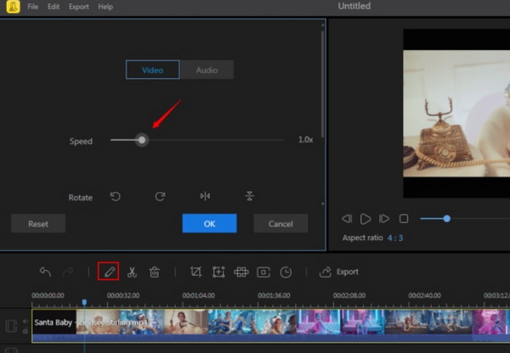Click the Reset button
Image resolution: width=510 pixels, height=353 pixels.
click(x=38, y=224)
